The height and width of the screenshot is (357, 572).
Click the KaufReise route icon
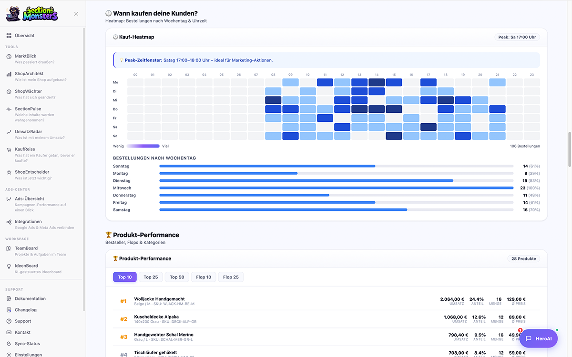pyautogui.click(x=9, y=149)
